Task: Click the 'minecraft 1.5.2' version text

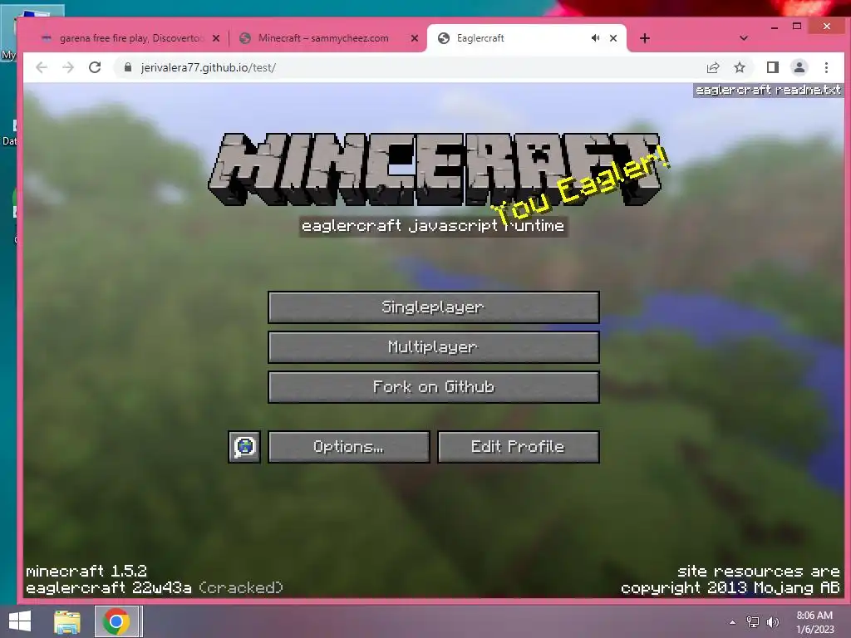Action: pos(86,572)
